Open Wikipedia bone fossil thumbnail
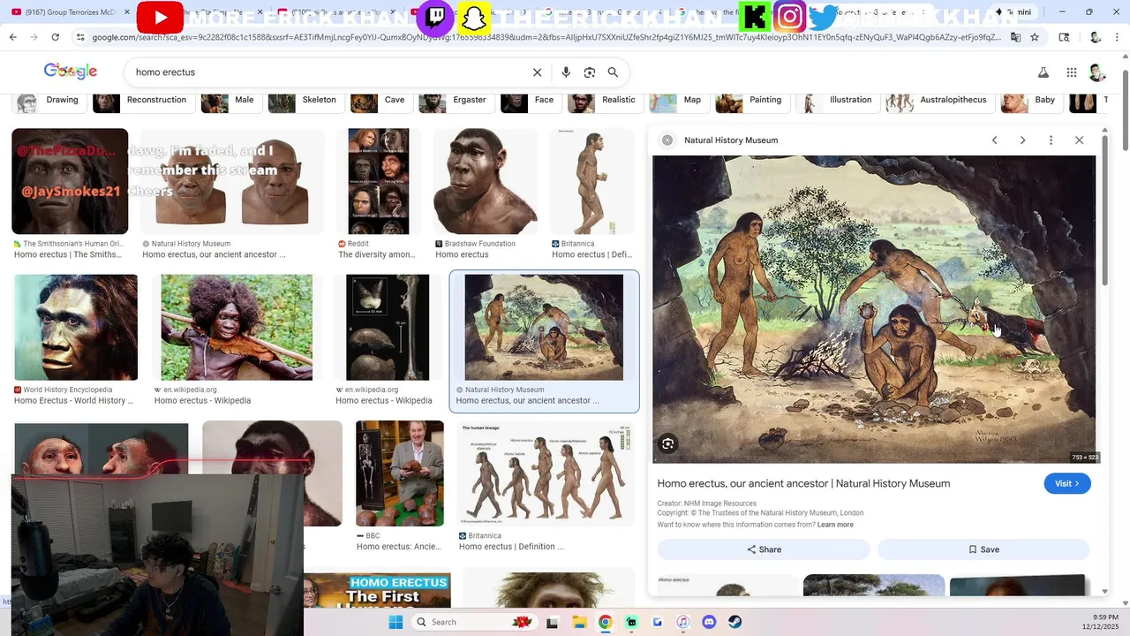Image resolution: width=1130 pixels, height=636 pixels. [388, 328]
